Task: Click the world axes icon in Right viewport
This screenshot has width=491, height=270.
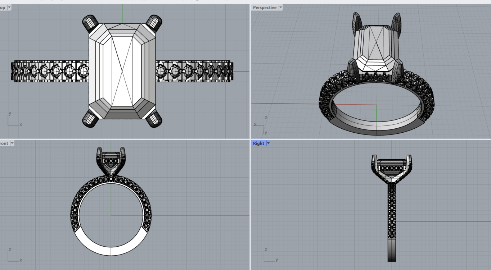Action: click(x=270, y=256)
